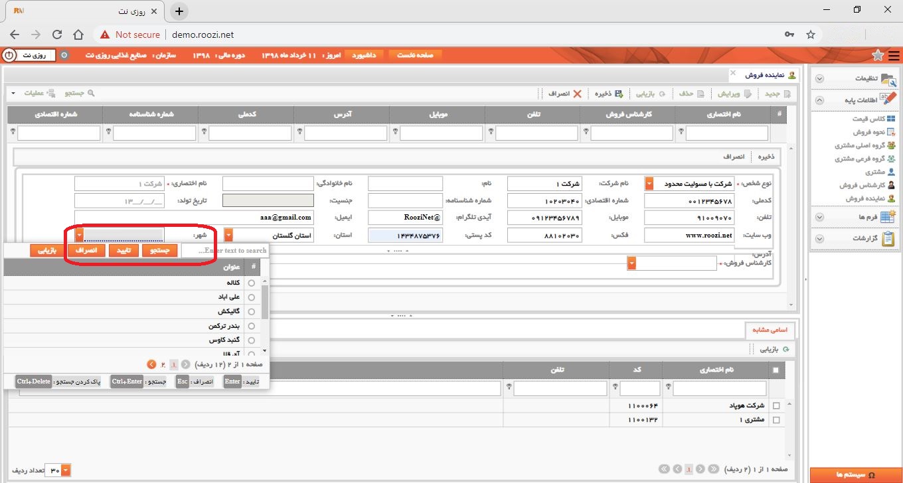The width and height of the screenshot is (903, 483).
Task: Select the گالیکش radio option
Action: click(251, 311)
